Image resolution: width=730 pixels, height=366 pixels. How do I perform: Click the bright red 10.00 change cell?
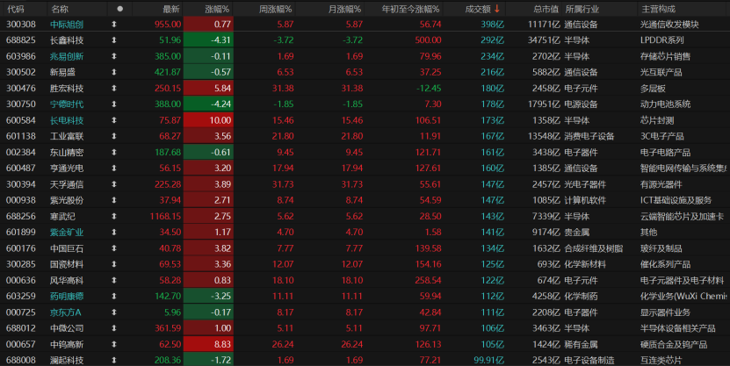[208, 120]
